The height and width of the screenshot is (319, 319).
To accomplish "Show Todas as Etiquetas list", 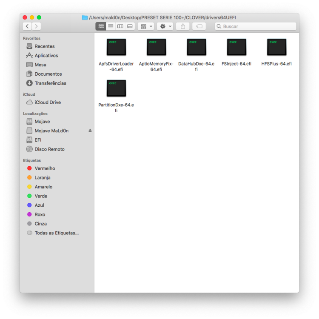I will click(56, 233).
